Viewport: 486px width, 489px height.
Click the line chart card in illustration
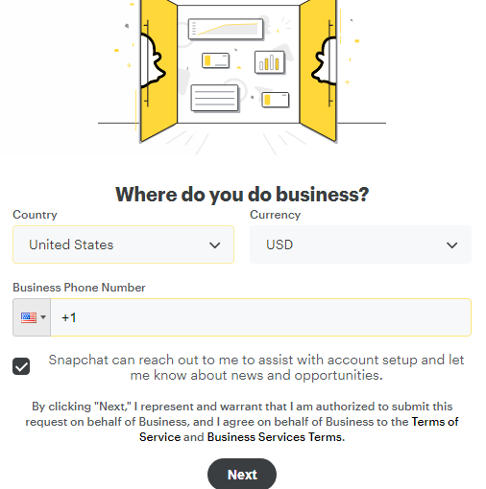point(226,29)
